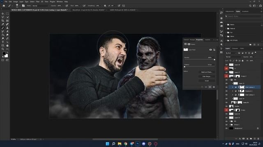Screen dimensions: 263x147
Task: Open the Window menu
Action: (60, 2)
